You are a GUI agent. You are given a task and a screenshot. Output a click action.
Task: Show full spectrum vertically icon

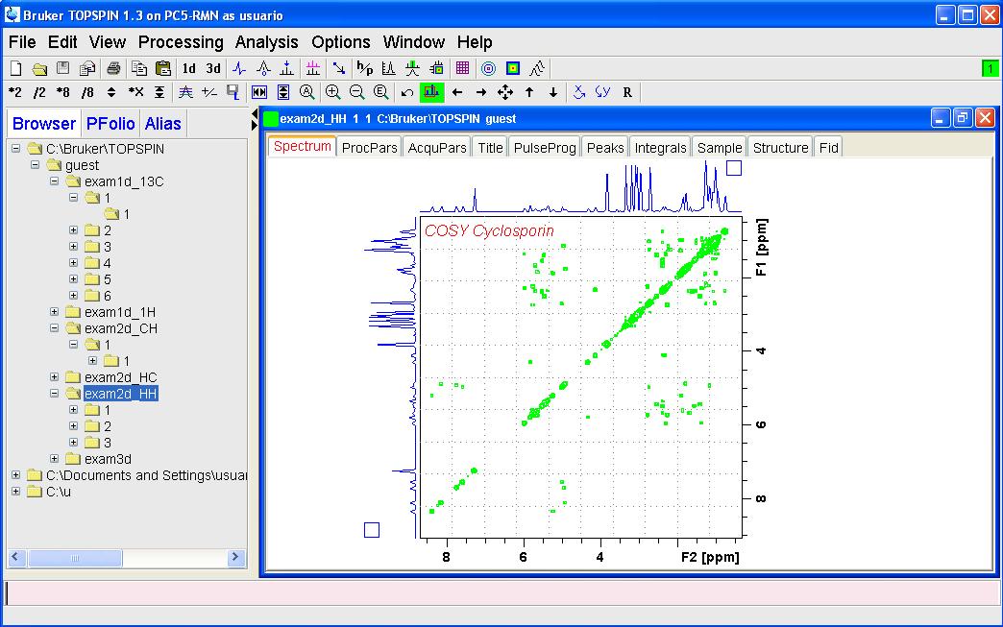click(x=283, y=93)
